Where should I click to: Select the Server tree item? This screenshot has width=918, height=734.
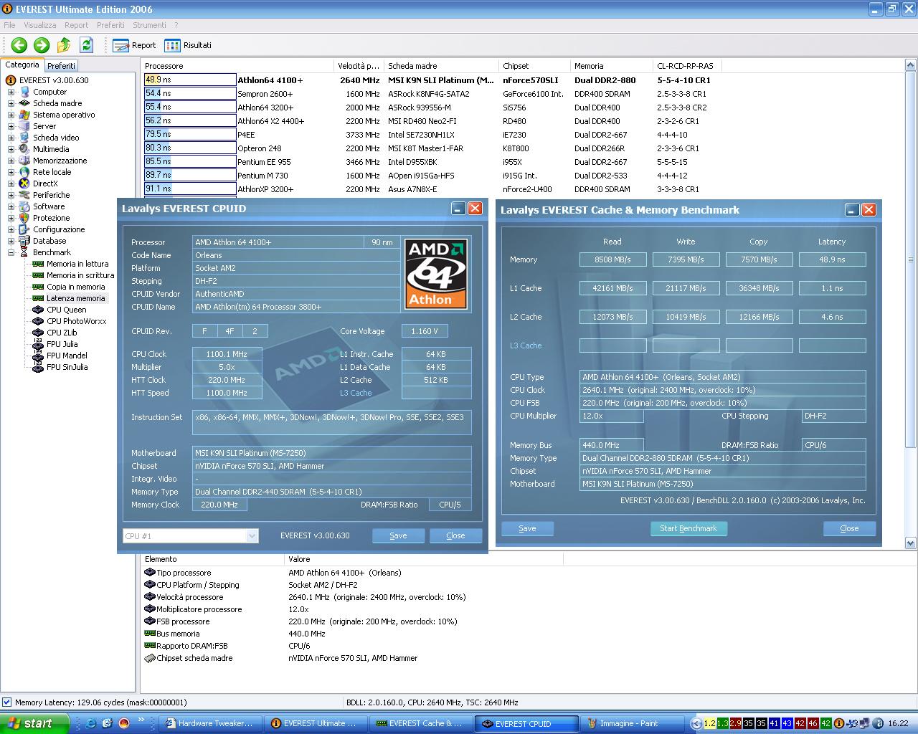pos(44,126)
